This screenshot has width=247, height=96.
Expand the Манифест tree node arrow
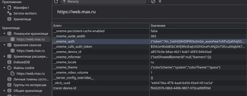pyautogui.click(x=4, y=8)
